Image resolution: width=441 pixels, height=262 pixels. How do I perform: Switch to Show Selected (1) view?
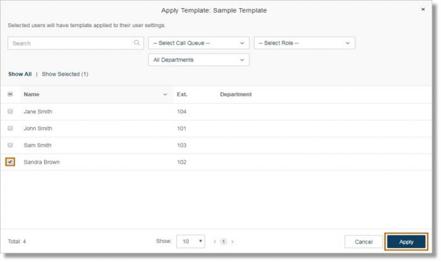coord(65,74)
